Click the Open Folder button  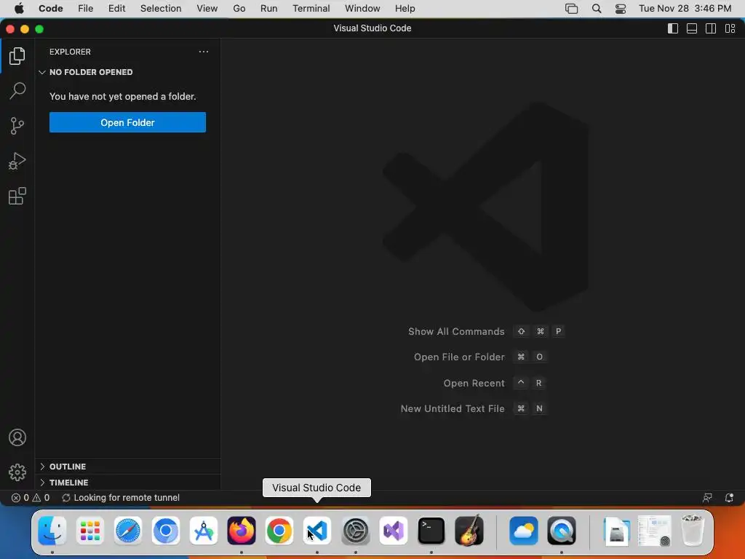[127, 122]
